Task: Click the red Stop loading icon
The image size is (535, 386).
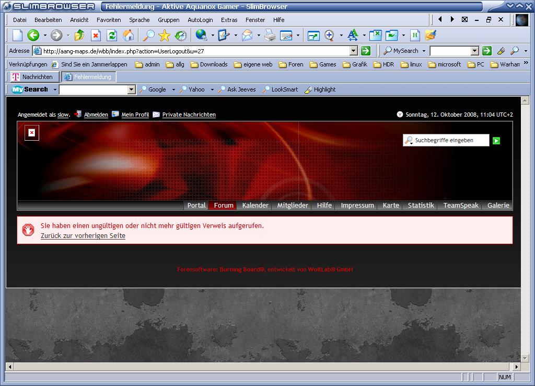Action: click(x=96, y=36)
